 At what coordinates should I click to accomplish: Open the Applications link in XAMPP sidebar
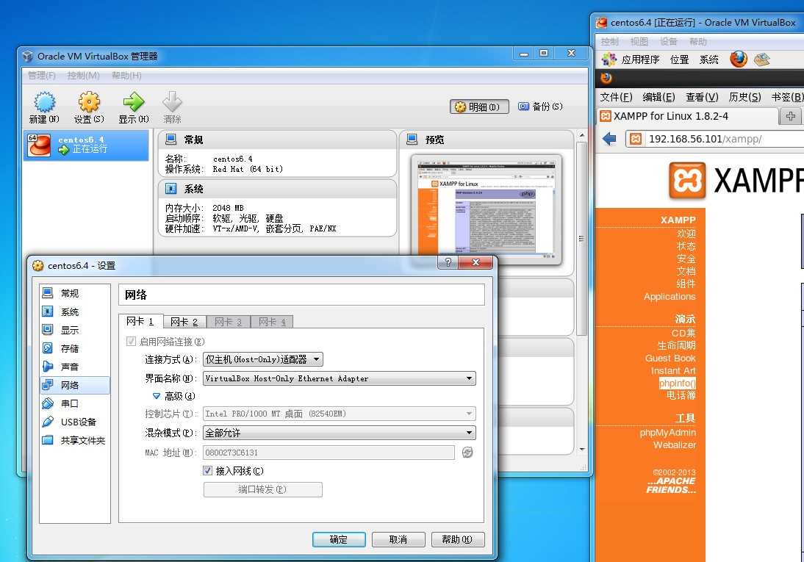(x=670, y=296)
